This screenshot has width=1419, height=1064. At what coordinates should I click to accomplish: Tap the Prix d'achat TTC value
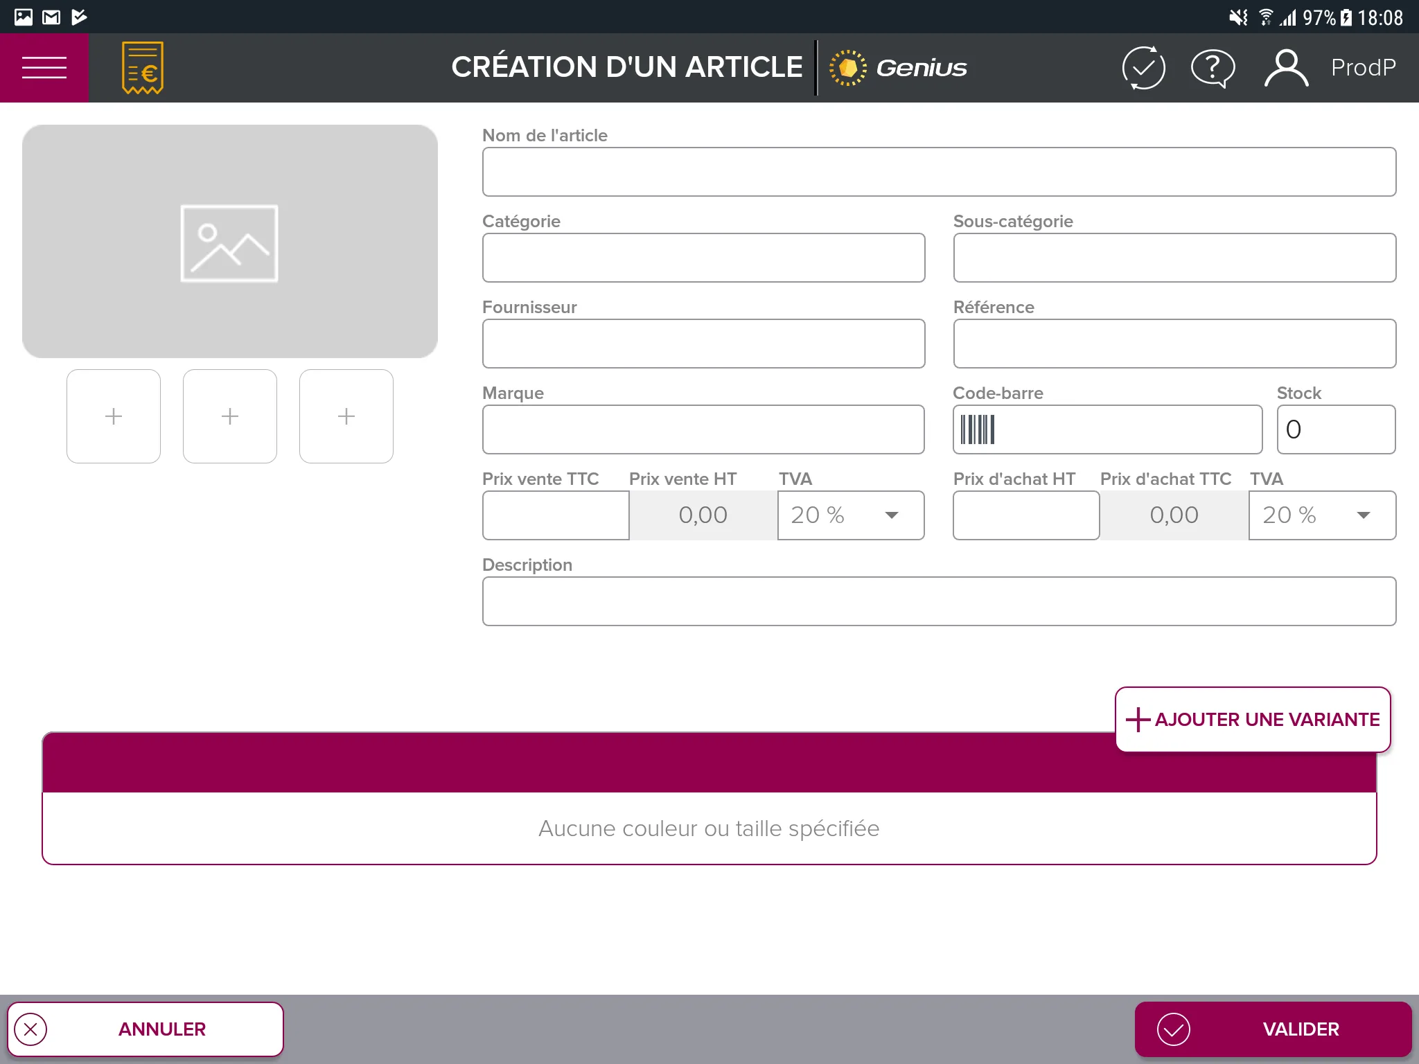point(1174,515)
